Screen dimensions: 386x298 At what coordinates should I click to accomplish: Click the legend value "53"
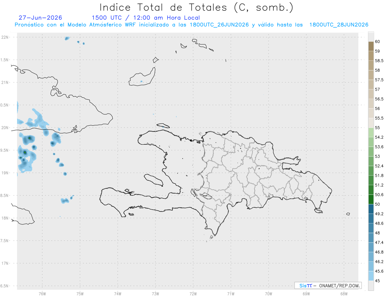[x=378, y=156]
